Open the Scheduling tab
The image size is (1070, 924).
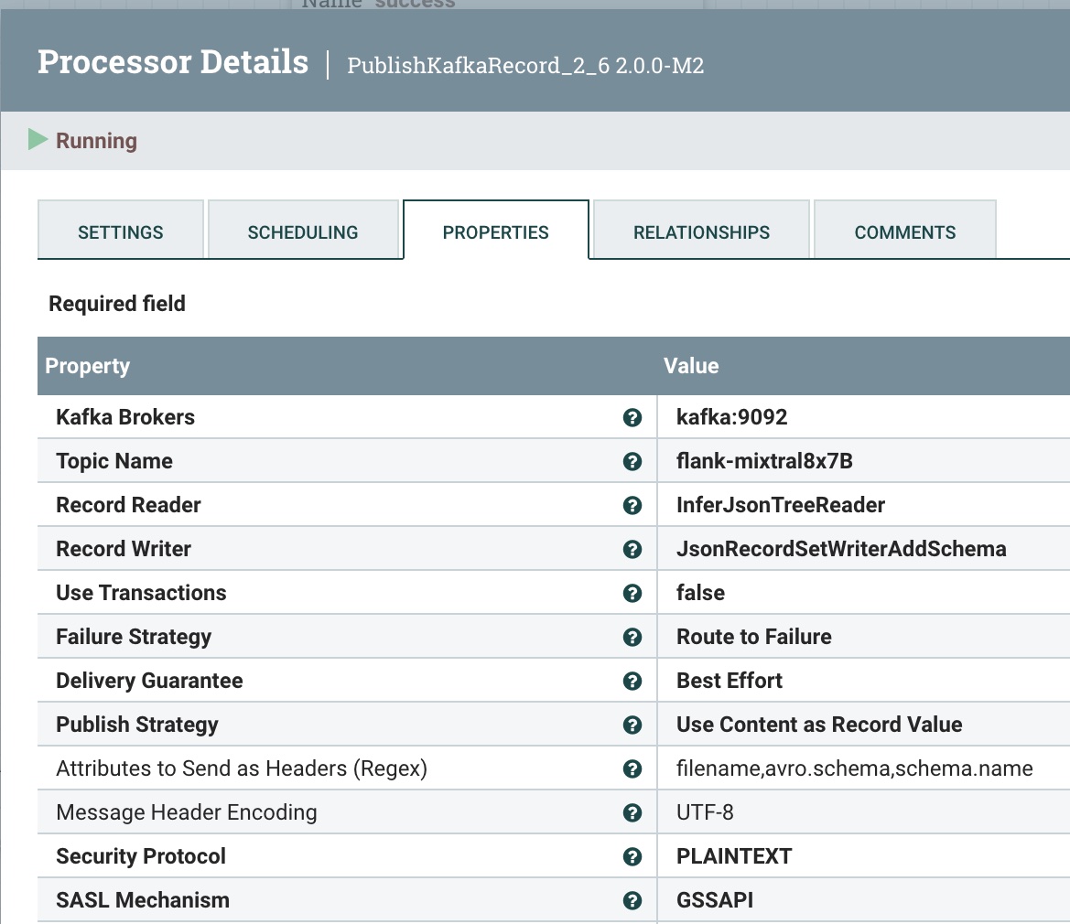point(303,232)
